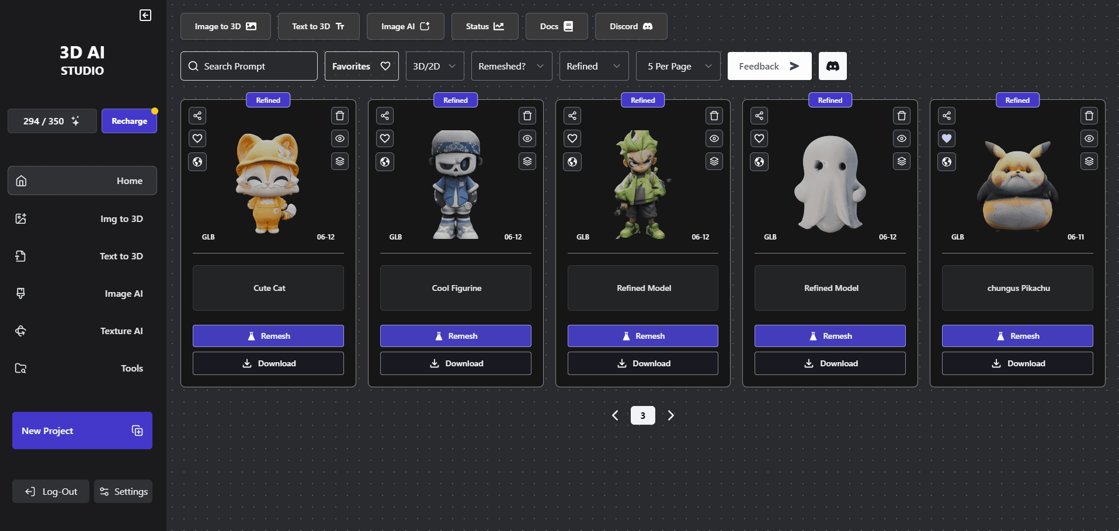Open Tools in sidebar
This screenshot has width=1119, height=531.
pos(82,368)
